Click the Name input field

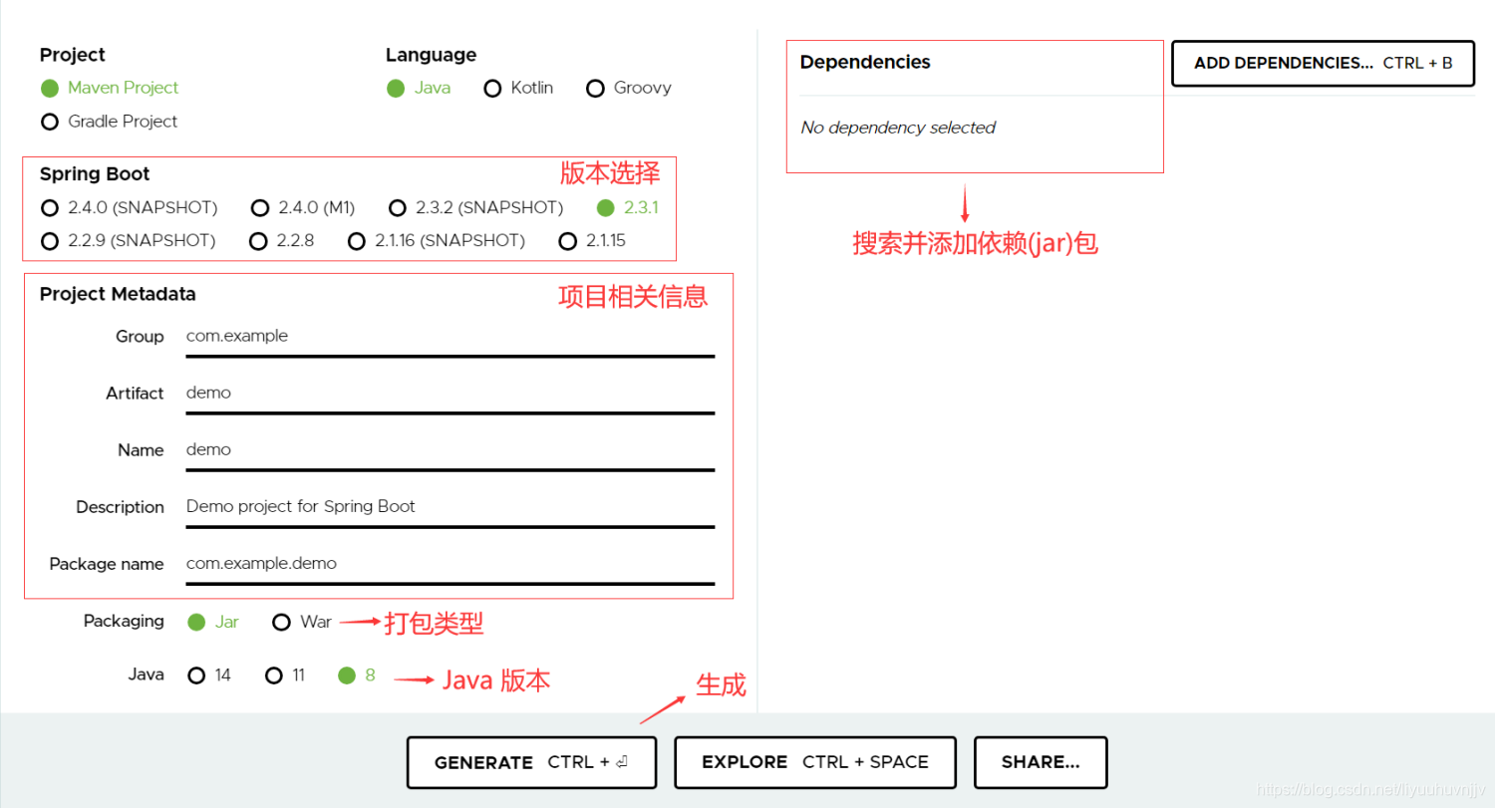tap(450, 451)
